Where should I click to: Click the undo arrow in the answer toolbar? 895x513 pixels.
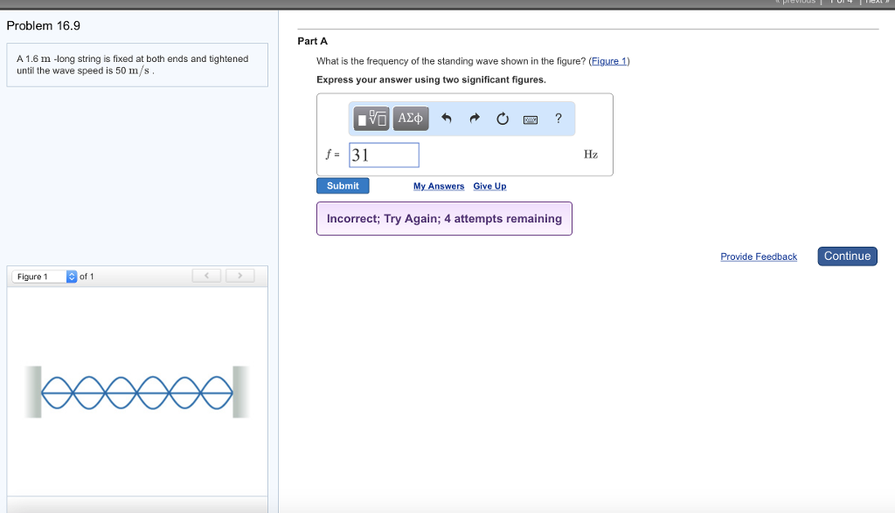click(x=446, y=119)
